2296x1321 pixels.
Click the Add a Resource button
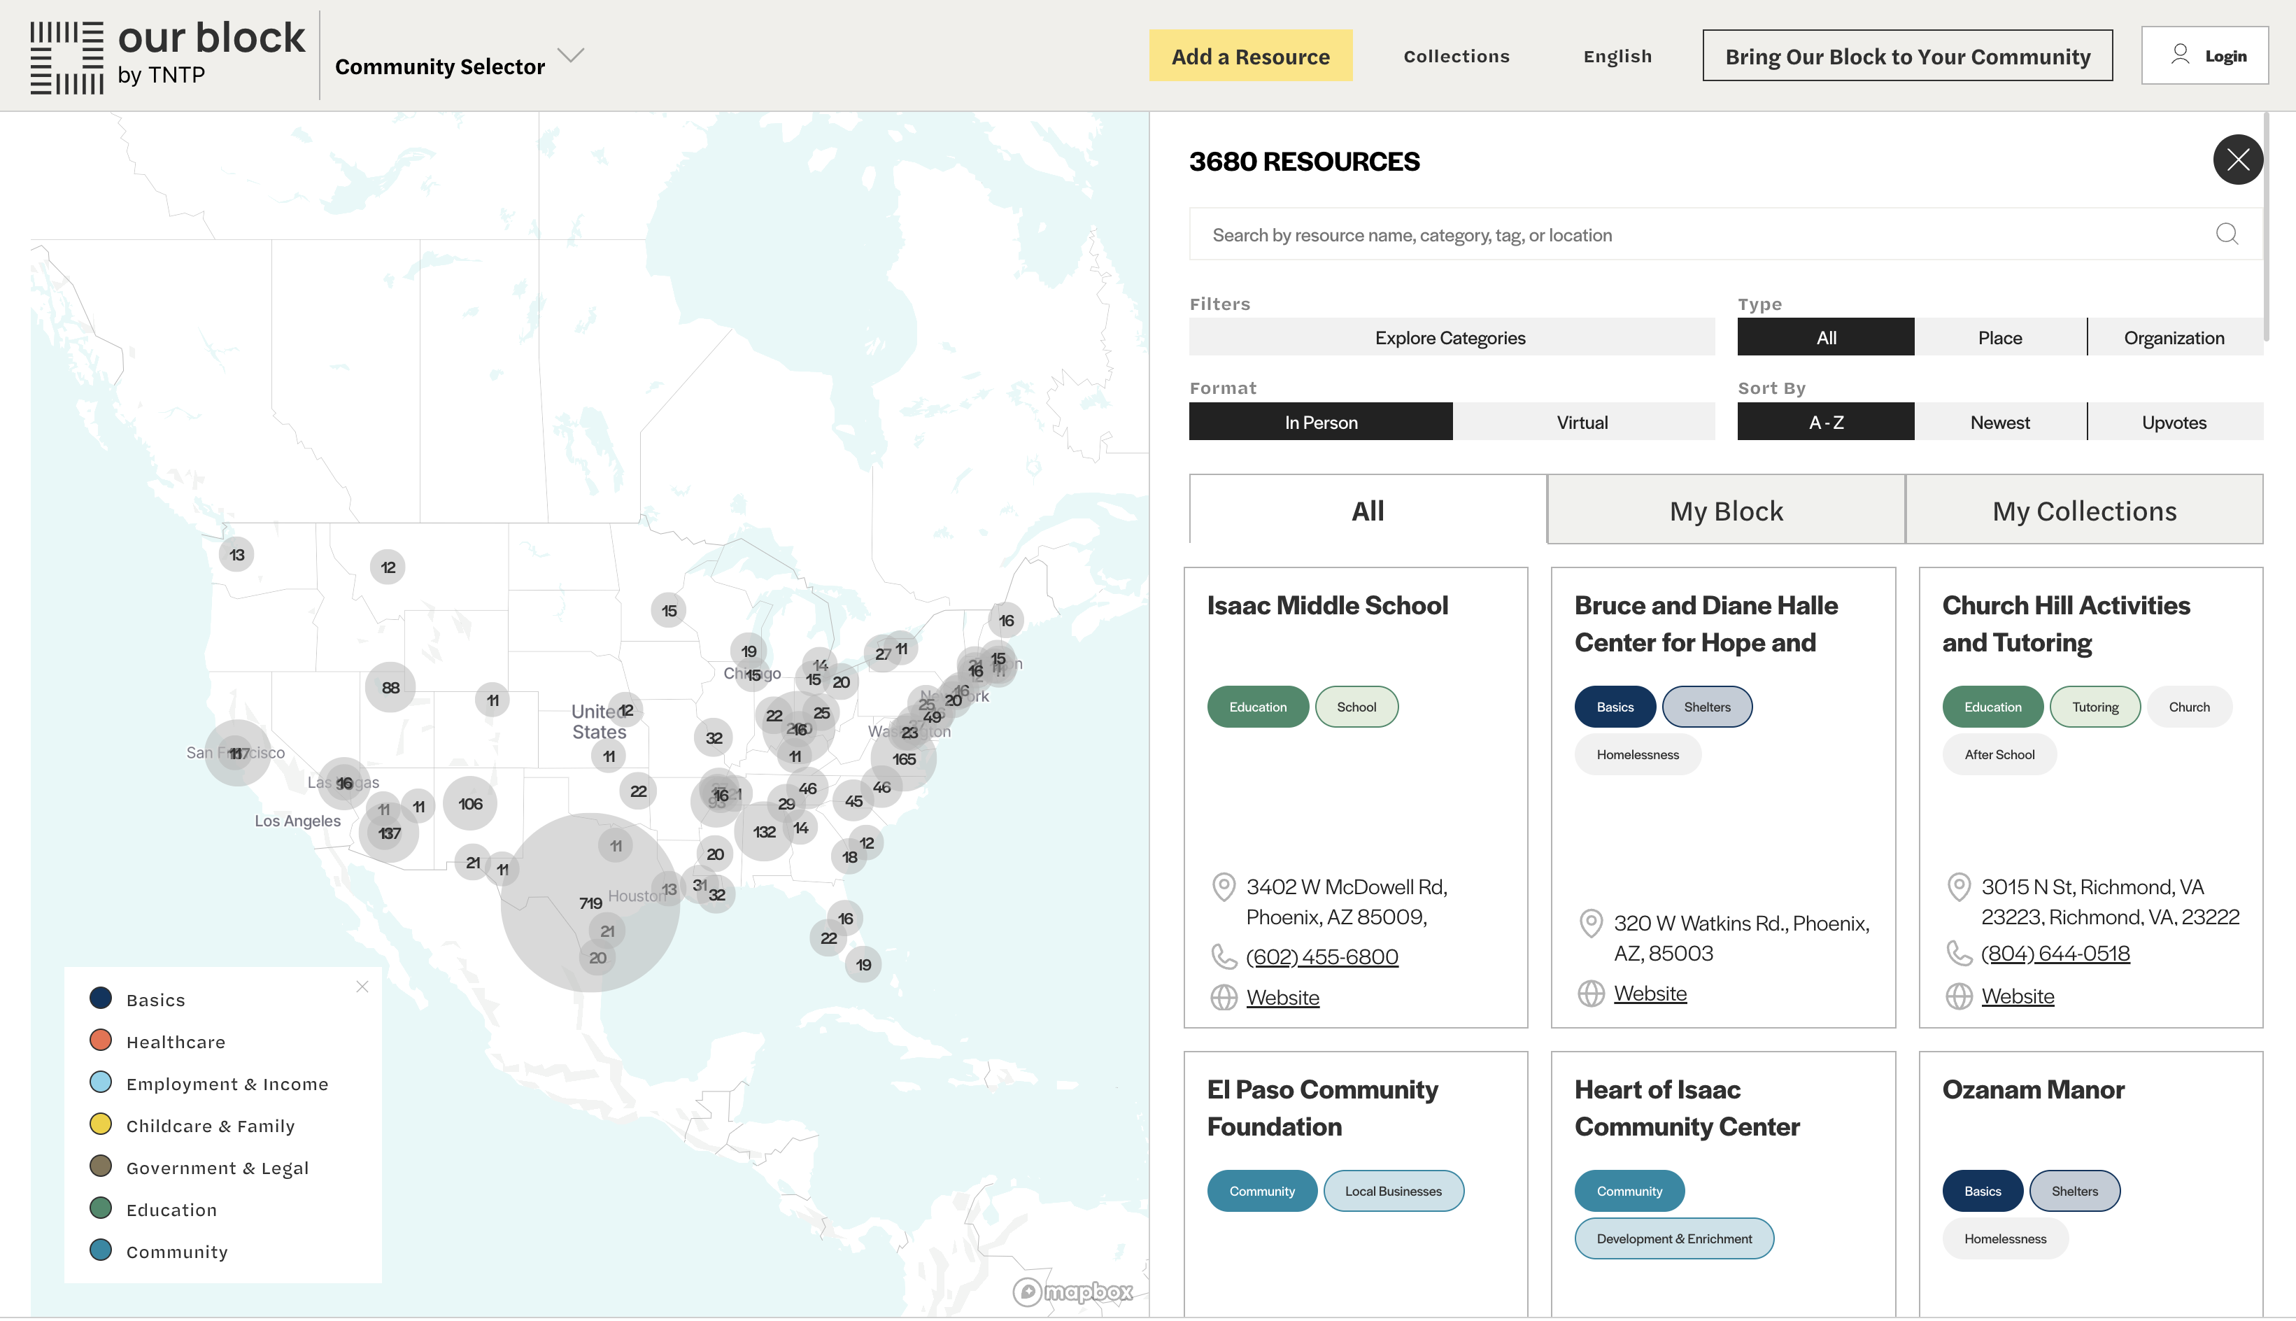1250,56
